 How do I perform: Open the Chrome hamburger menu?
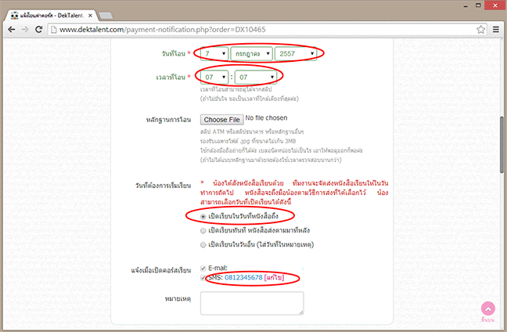495,30
